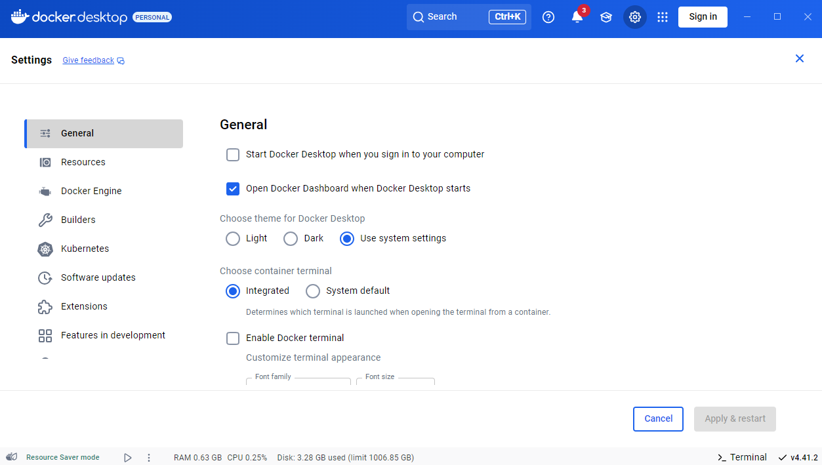Go to the Extensions settings tab
Viewport: 822px width, 465px height.
pos(84,306)
